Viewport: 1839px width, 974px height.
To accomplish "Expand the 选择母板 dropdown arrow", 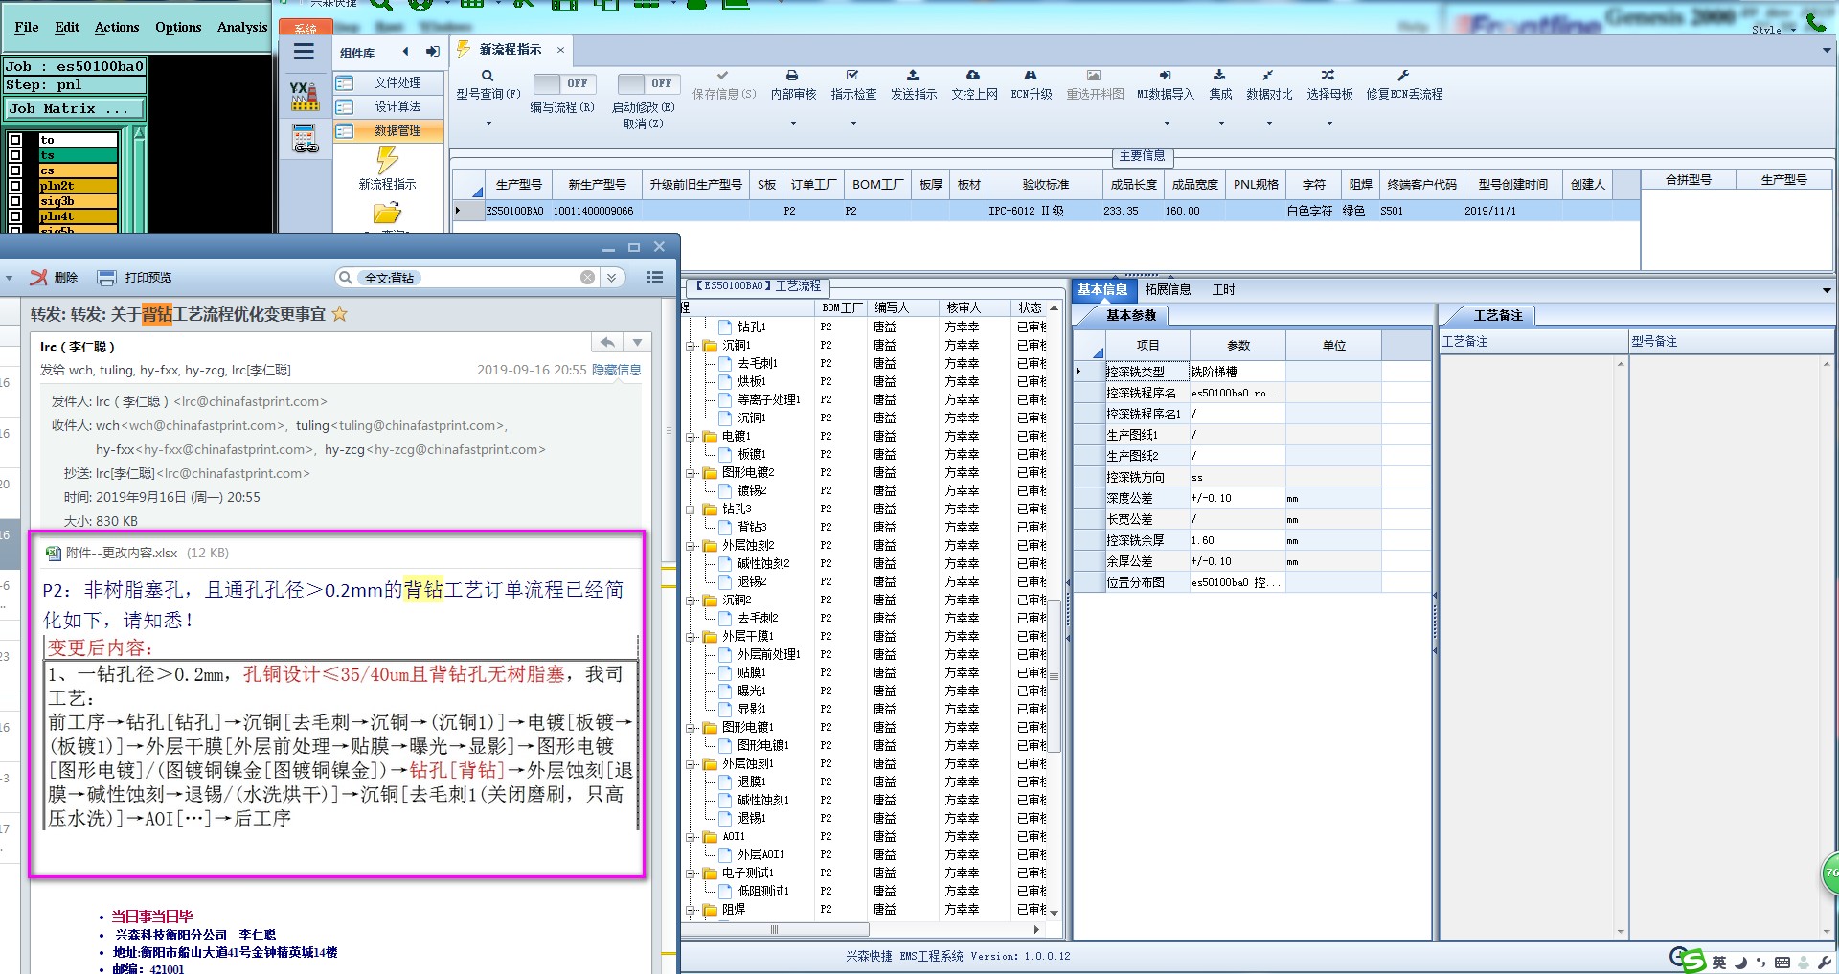I will click(x=1330, y=123).
